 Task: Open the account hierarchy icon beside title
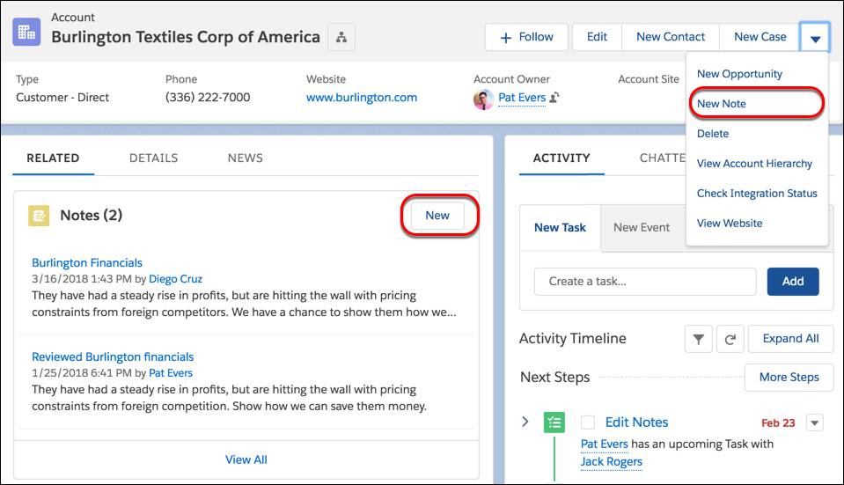point(341,37)
